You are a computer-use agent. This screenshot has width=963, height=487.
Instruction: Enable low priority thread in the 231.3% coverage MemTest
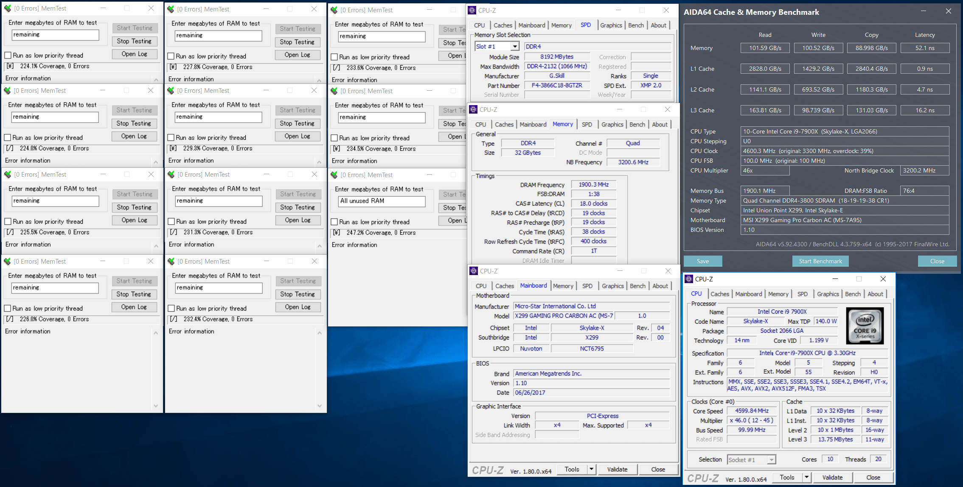click(x=171, y=222)
